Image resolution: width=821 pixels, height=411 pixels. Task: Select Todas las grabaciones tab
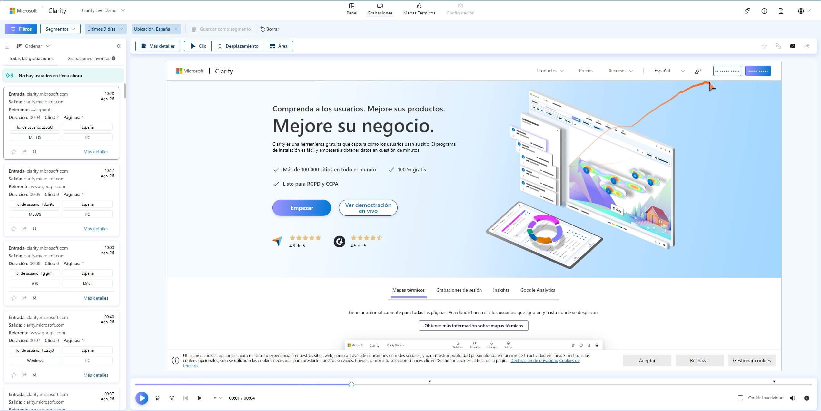[31, 58]
